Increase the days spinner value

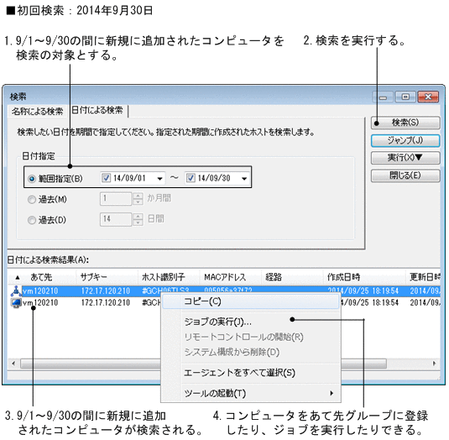[x=138, y=217]
